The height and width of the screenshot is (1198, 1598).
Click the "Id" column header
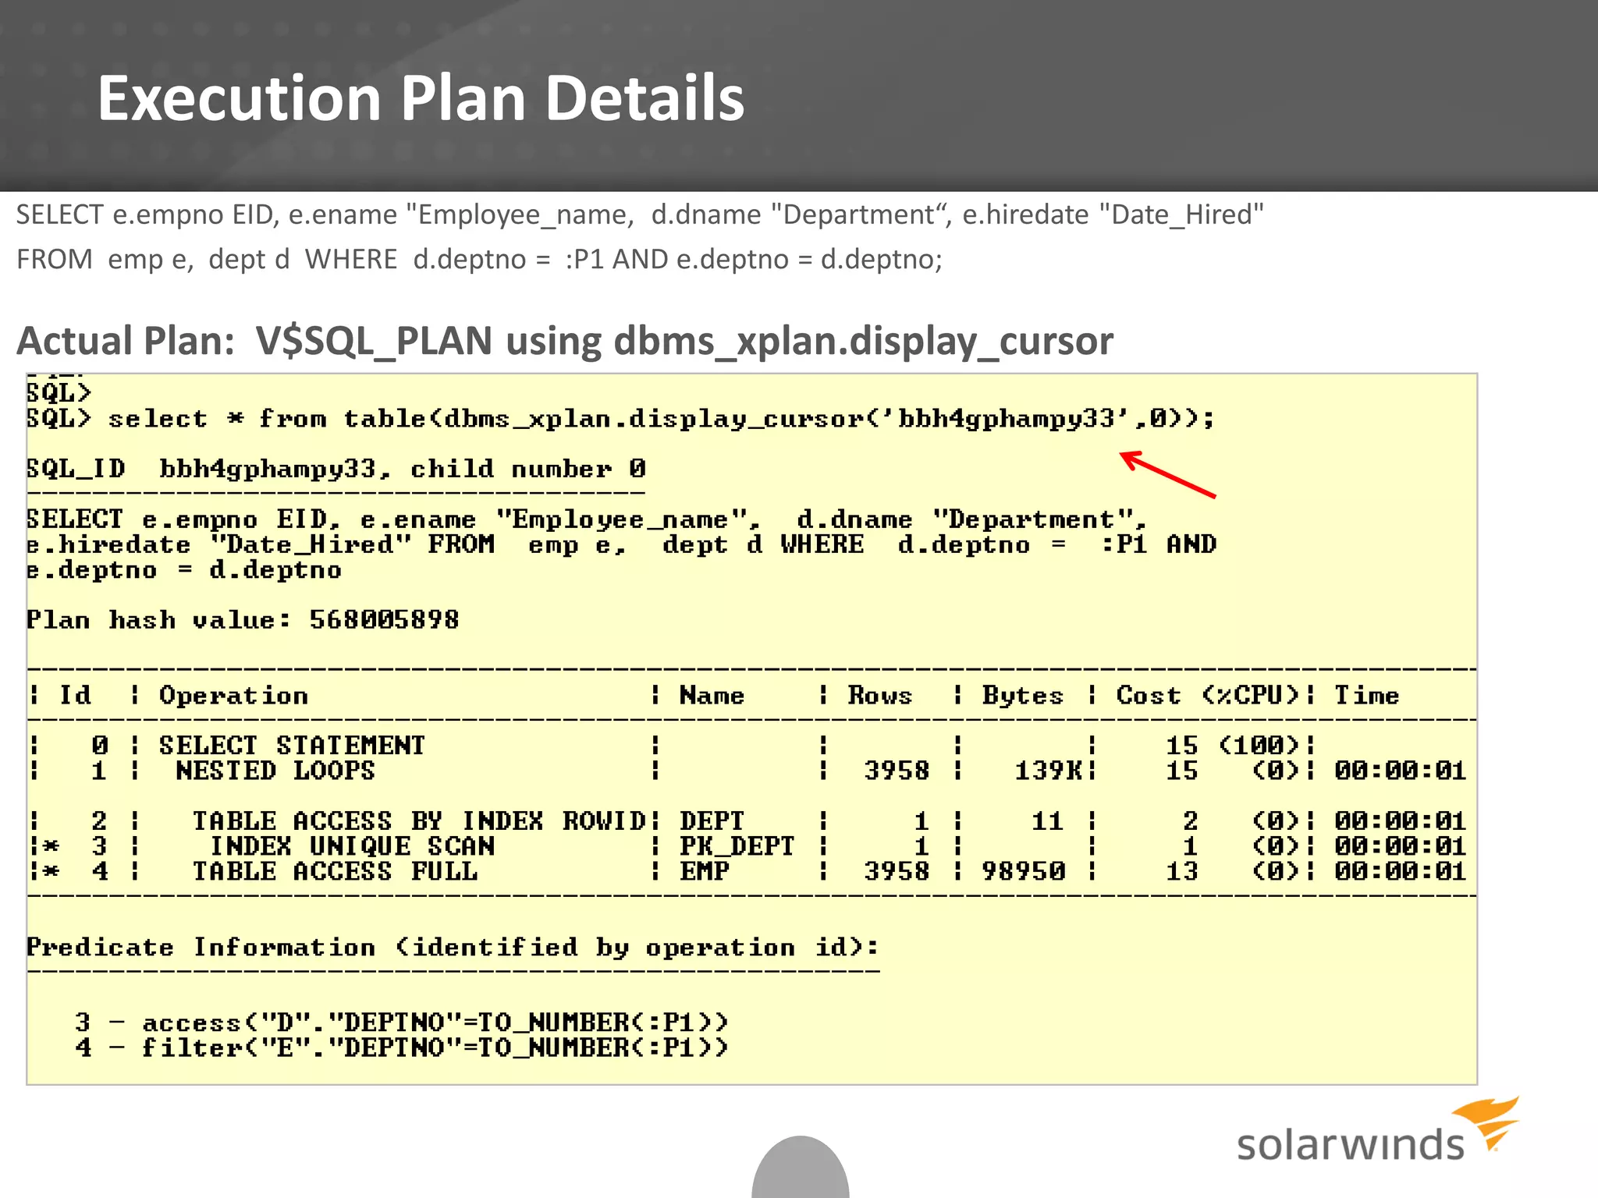coord(75,695)
